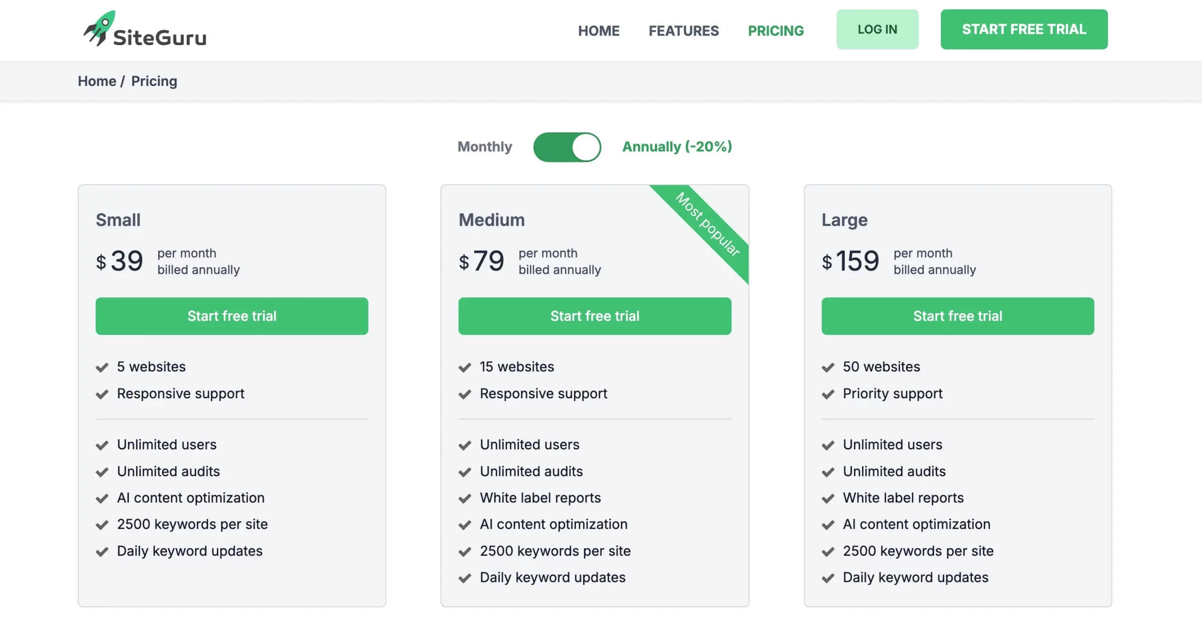Select the Monthly billing label
The height and width of the screenshot is (643, 1202).
point(485,147)
